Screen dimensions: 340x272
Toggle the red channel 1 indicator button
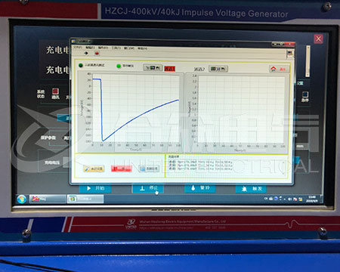click(x=170, y=69)
